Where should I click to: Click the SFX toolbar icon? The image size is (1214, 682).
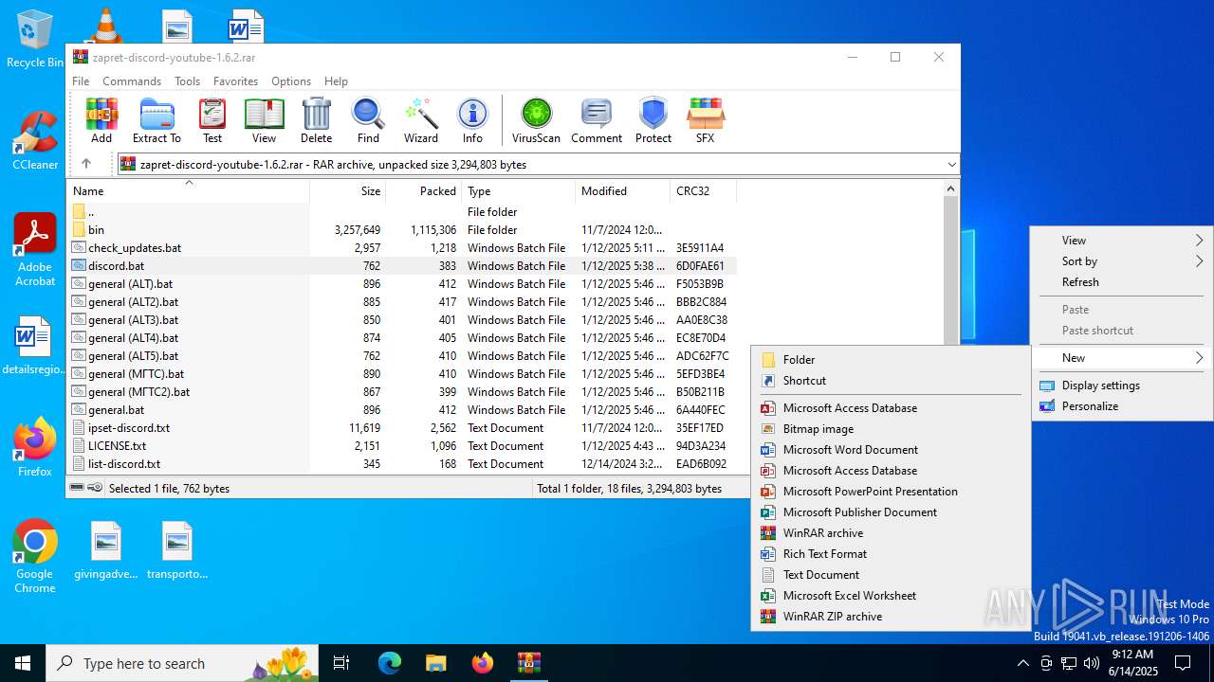click(x=705, y=121)
